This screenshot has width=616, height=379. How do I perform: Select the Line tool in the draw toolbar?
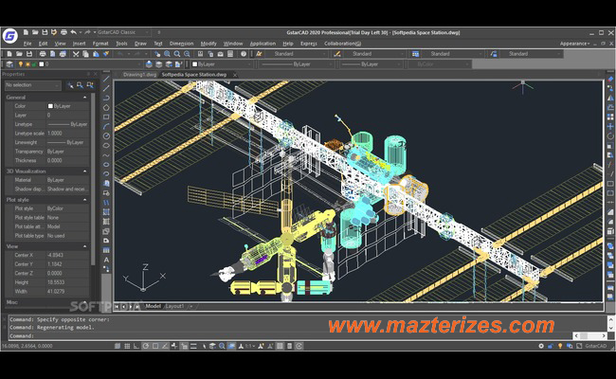[106, 79]
